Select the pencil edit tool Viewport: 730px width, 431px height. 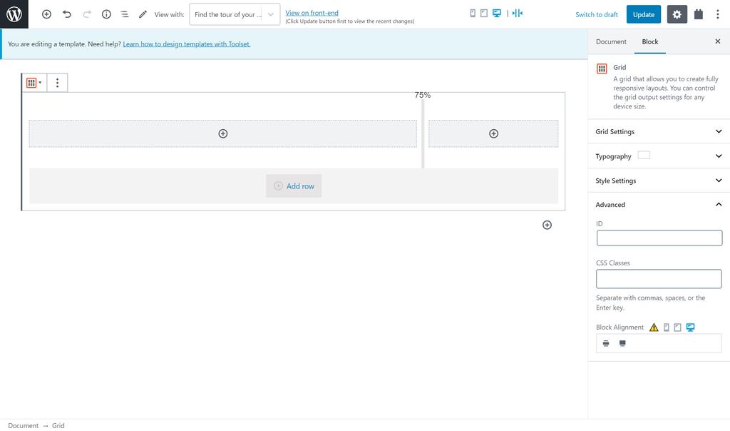(x=143, y=14)
